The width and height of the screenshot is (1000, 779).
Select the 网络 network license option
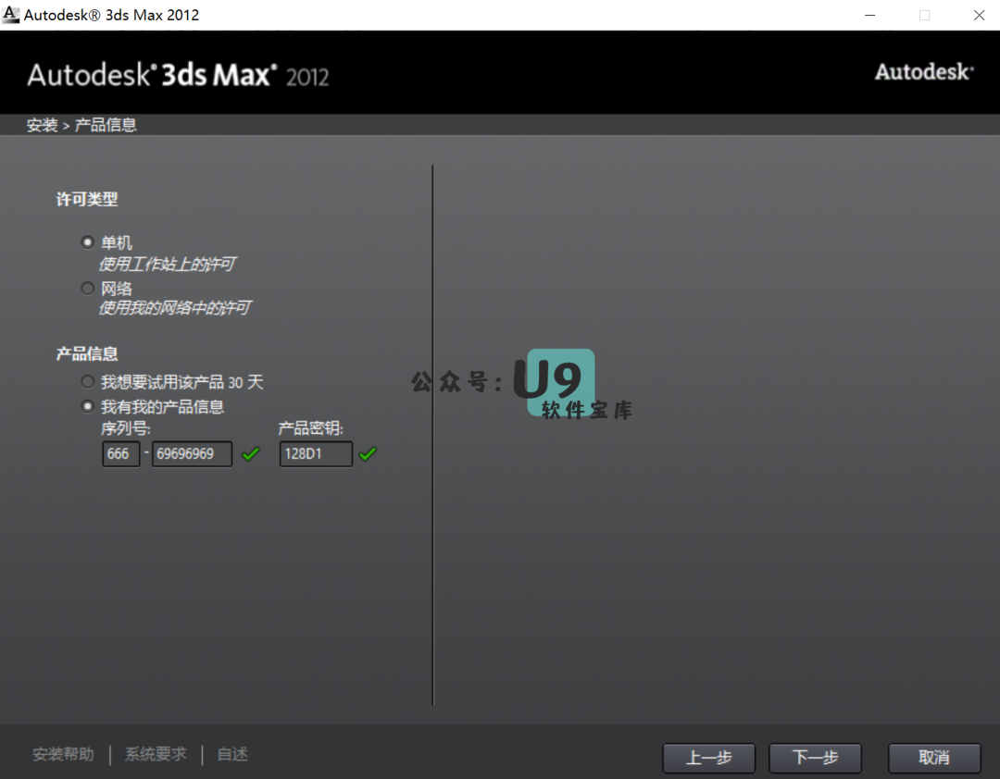pos(88,289)
